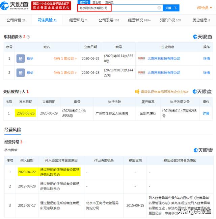This screenshot has height=219, width=216.
Task: Click the 移出异常 label
Action: pyautogui.click(x=11, y=150)
